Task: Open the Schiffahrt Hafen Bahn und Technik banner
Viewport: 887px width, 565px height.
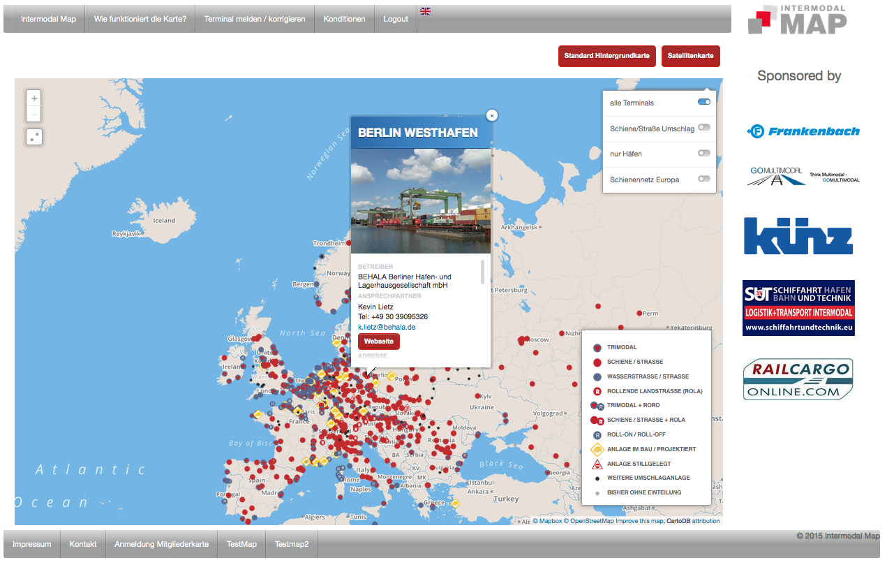Action: point(798,308)
